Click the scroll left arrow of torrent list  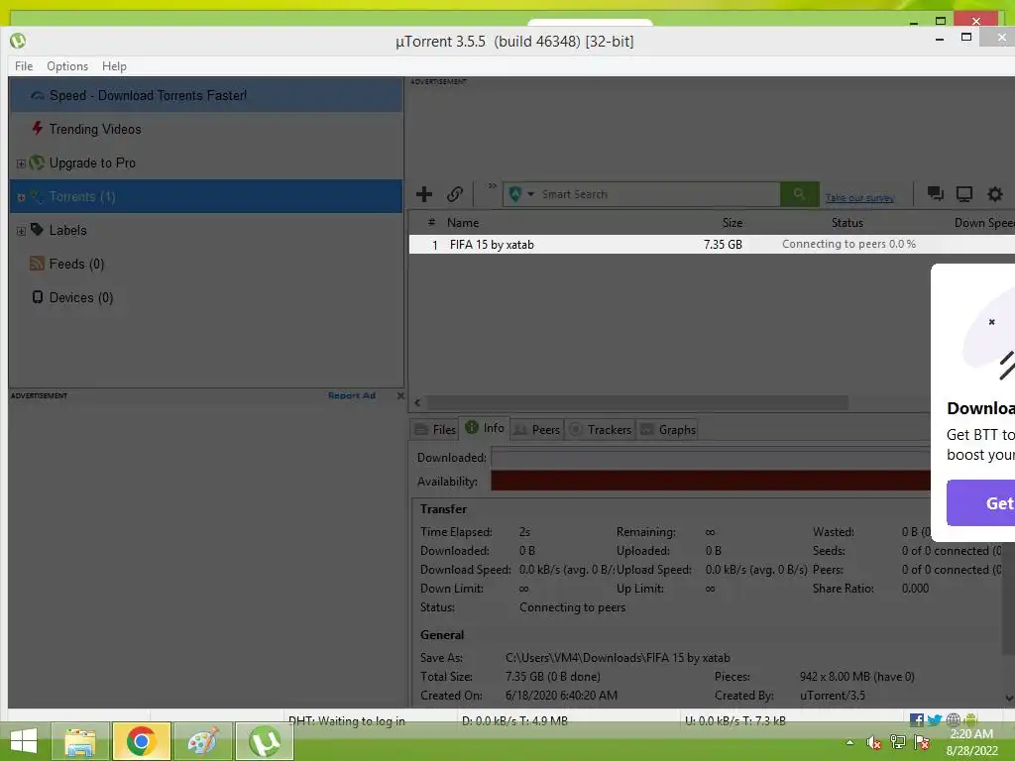coord(417,402)
